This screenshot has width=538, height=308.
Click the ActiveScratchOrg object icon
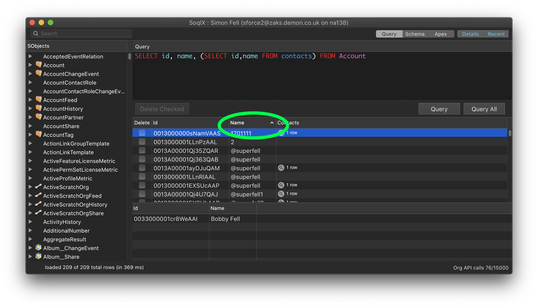(x=39, y=187)
